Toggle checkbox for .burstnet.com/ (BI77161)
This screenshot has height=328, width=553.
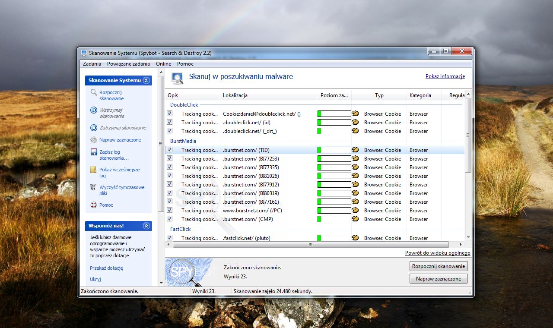pyautogui.click(x=170, y=202)
